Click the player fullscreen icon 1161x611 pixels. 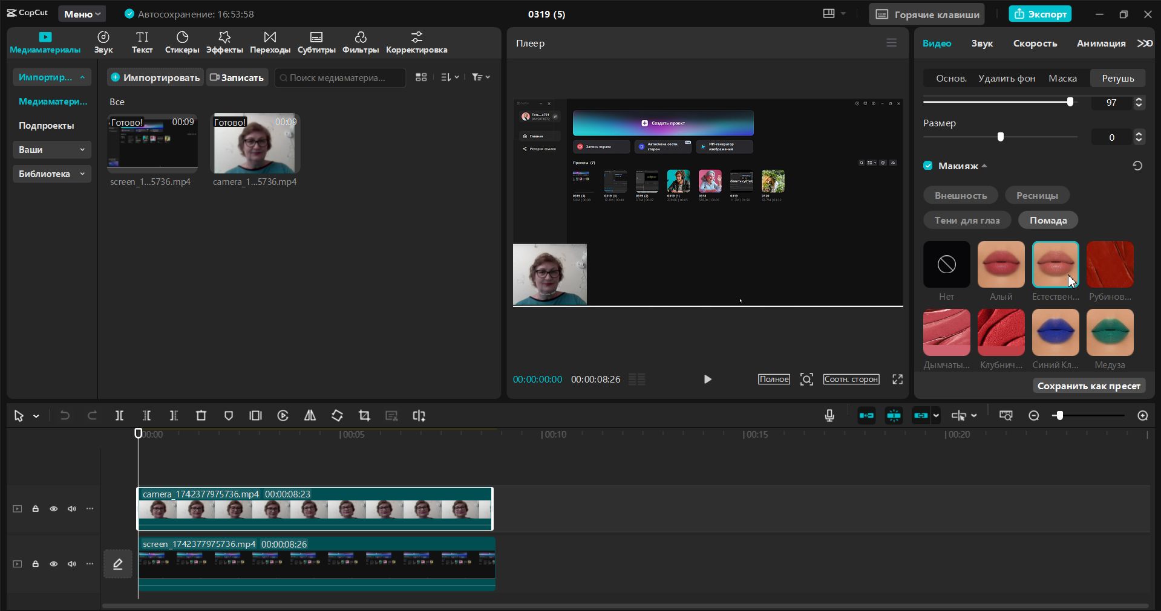[x=897, y=379]
